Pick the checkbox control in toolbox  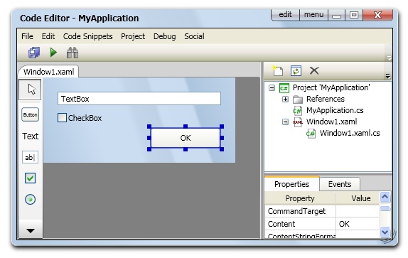30,178
